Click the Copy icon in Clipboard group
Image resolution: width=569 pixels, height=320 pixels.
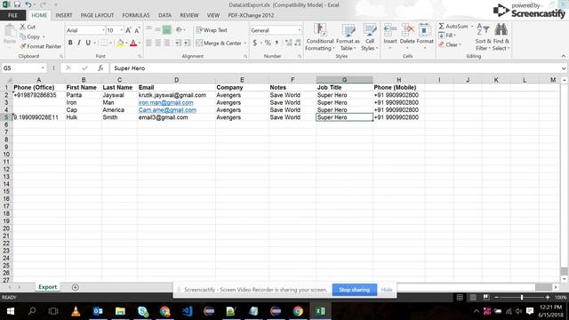23,36
